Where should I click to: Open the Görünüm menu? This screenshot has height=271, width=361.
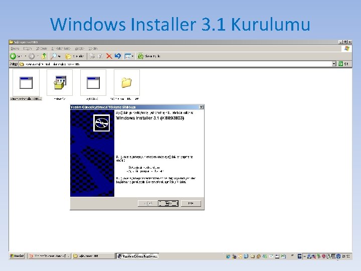pyautogui.click(x=42, y=48)
